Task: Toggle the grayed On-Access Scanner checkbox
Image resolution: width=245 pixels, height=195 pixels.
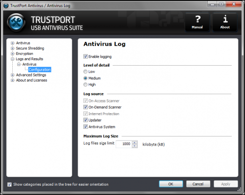Action: point(85,100)
